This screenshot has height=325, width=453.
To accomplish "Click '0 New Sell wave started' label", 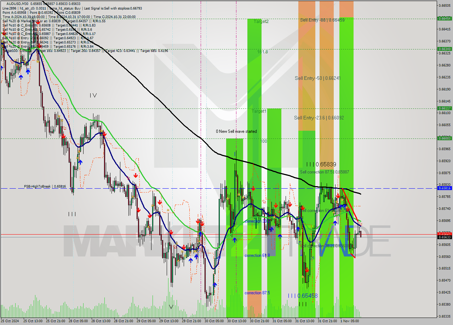I will (236, 131).
